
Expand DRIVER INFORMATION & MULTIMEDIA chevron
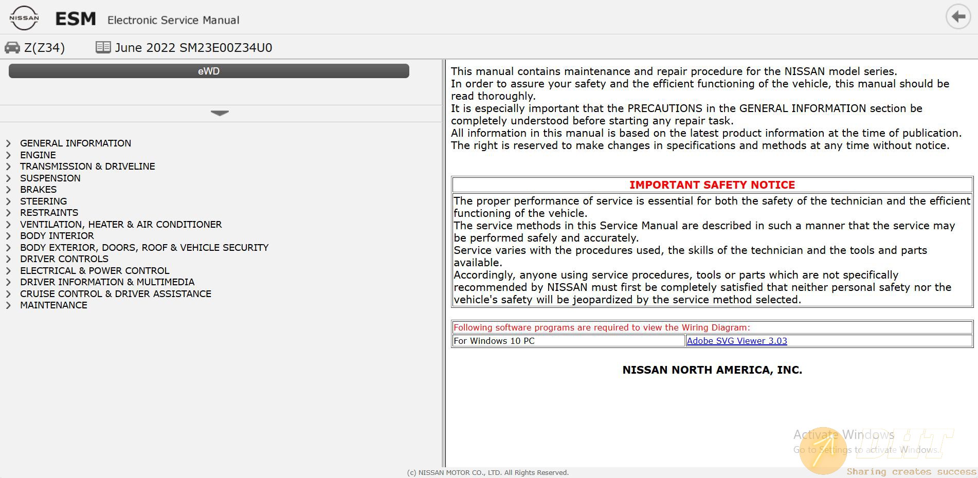click(8, 282)
